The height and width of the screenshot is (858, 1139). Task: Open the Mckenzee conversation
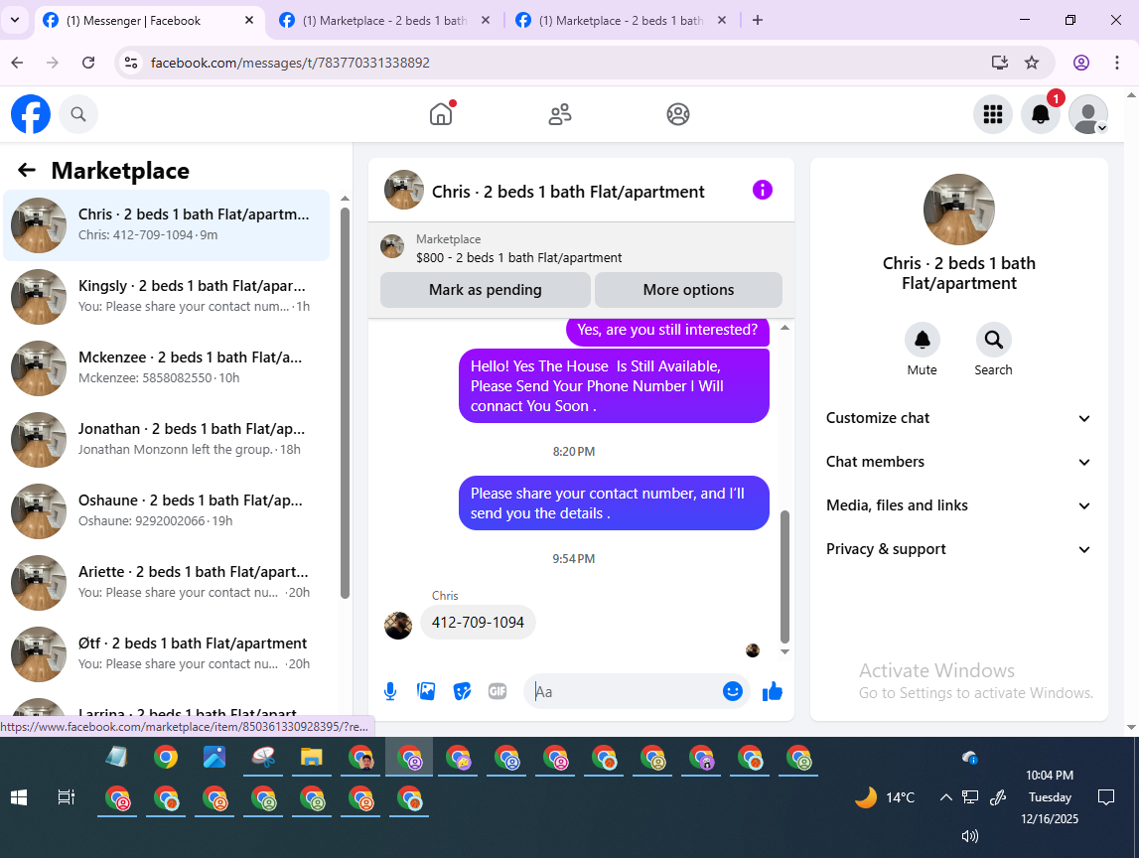tap(167, 368)
